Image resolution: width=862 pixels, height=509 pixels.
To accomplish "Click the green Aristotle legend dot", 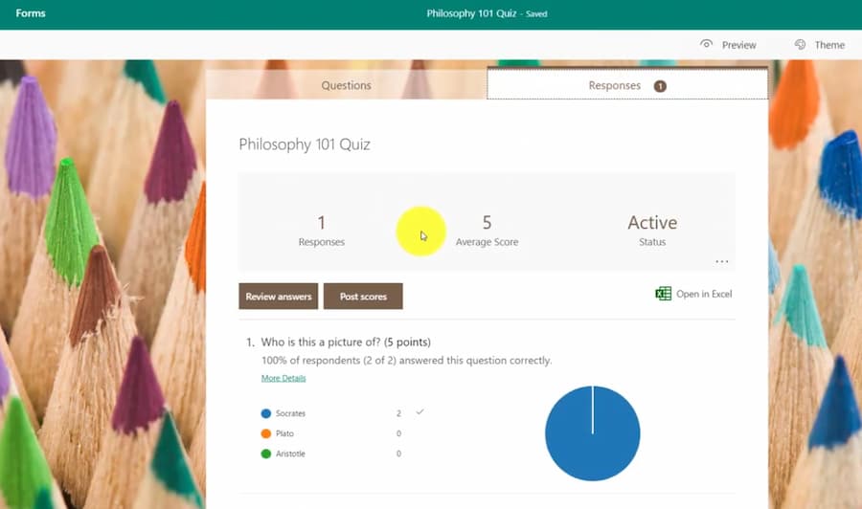I will 266,454.
